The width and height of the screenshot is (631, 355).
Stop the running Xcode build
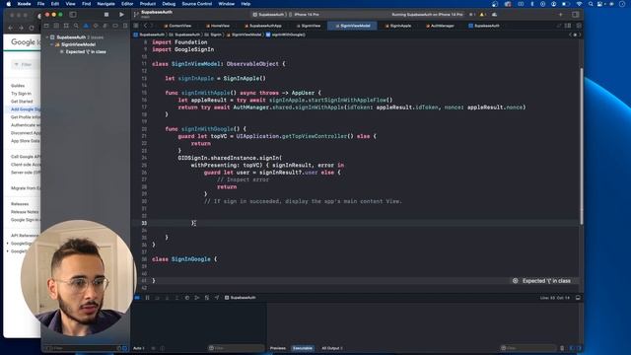[106, 15]
